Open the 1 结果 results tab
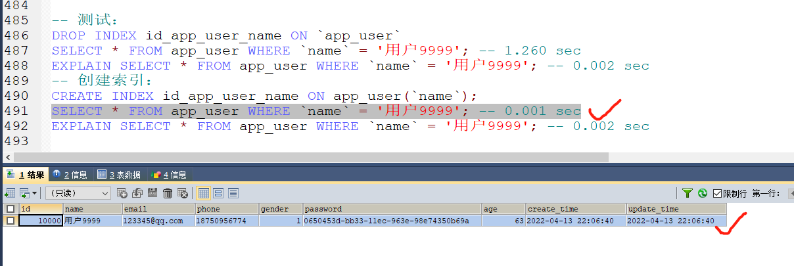794x266 pixels. (x=26, y=174)
